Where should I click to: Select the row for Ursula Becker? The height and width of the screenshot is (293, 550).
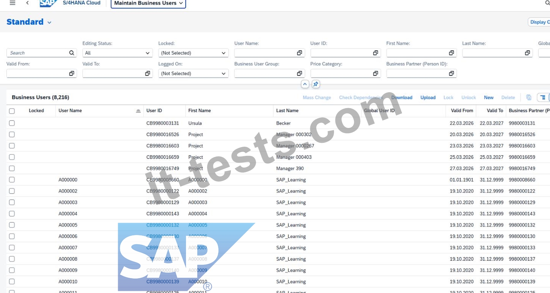[x=12, y=123]
